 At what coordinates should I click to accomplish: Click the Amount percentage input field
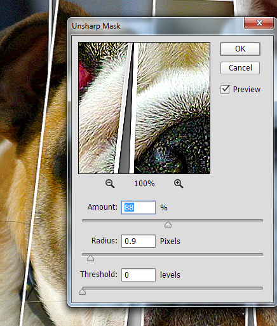138,207
